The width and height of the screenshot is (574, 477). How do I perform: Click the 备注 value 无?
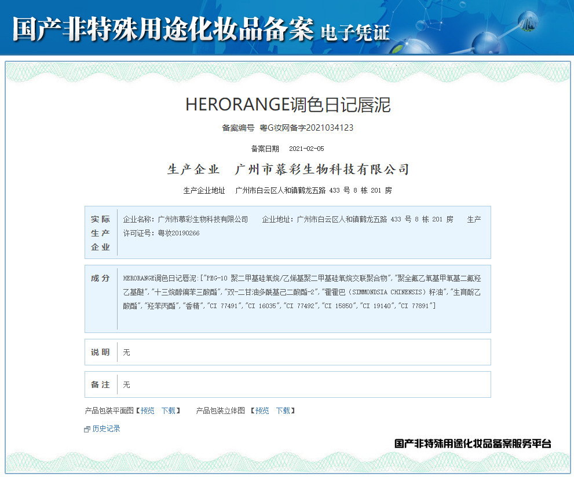[x=127, y=384]
